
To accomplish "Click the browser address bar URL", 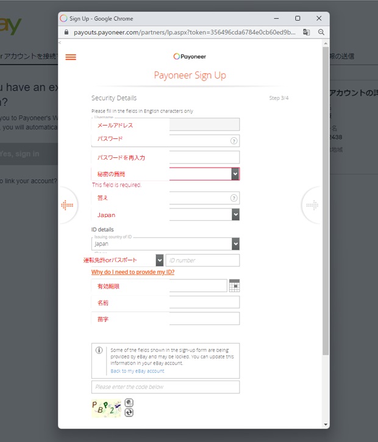I will pyautogui.click(x=185, y=32).
